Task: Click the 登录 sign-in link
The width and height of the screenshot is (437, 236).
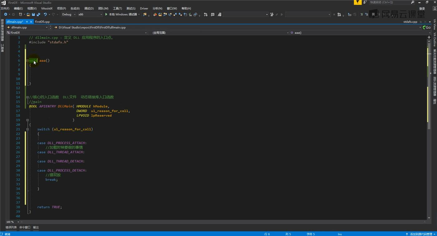Action: tap(422, 9)
